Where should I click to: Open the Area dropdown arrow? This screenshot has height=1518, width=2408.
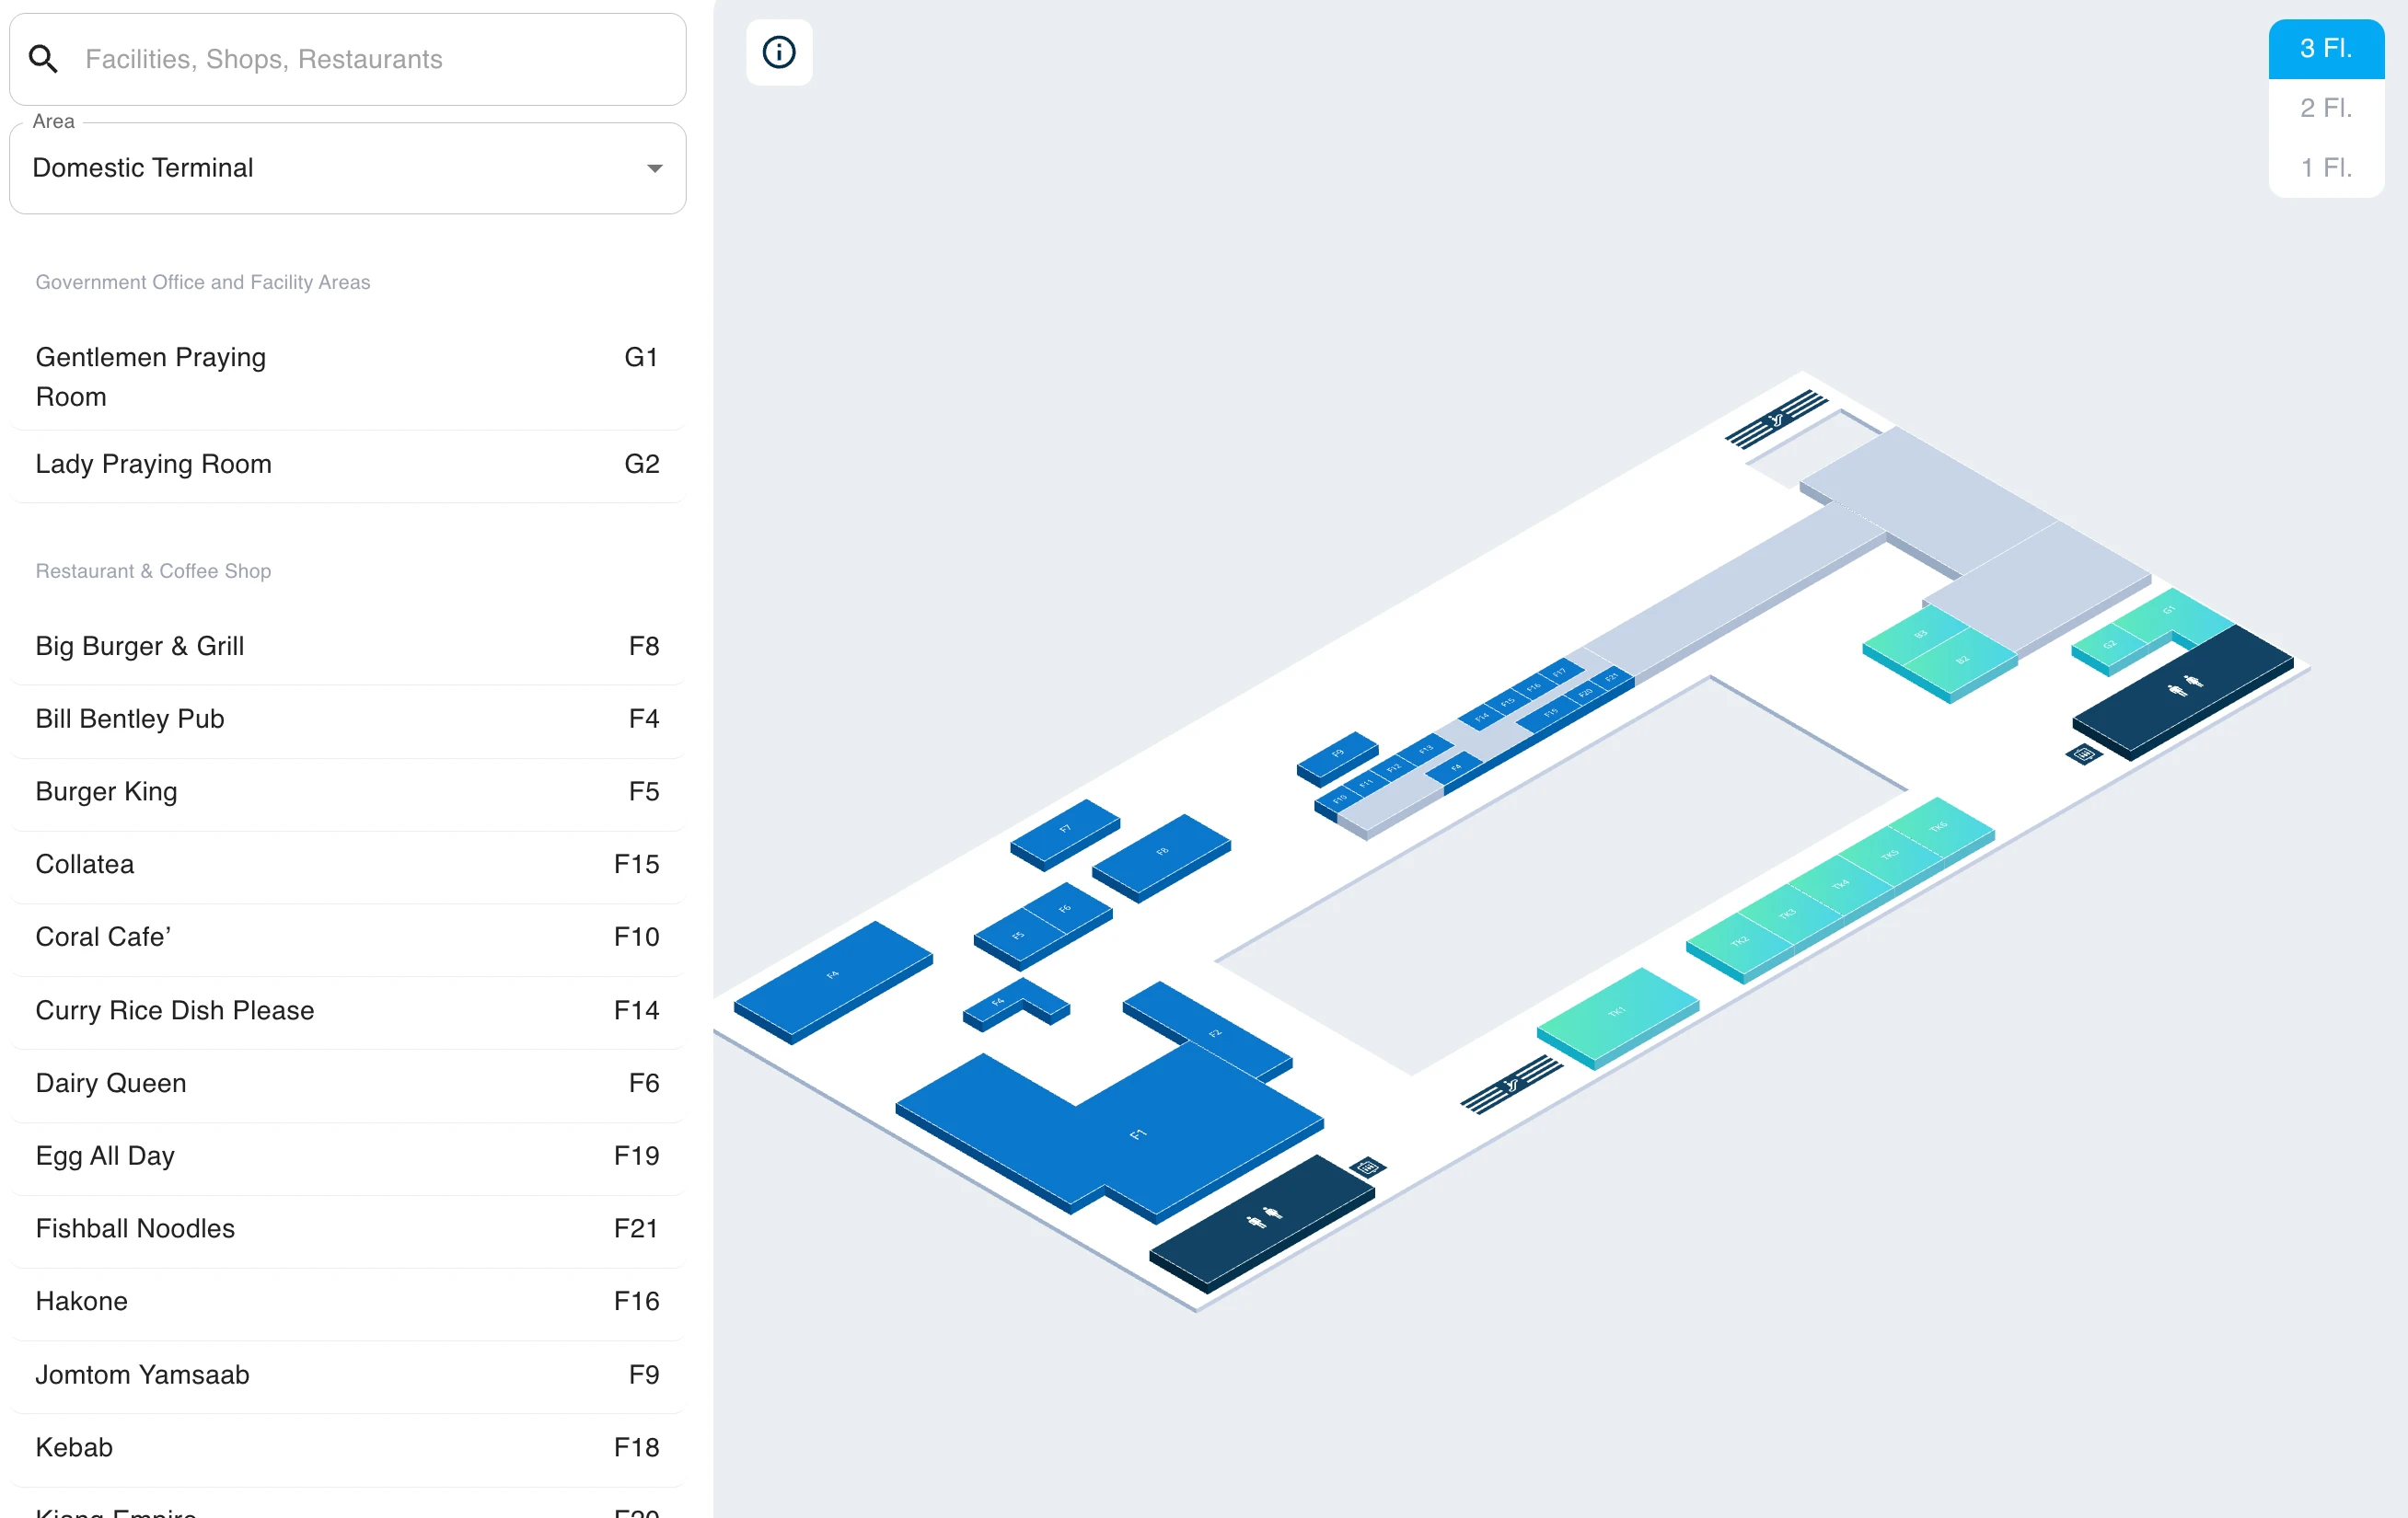(654, 167)
